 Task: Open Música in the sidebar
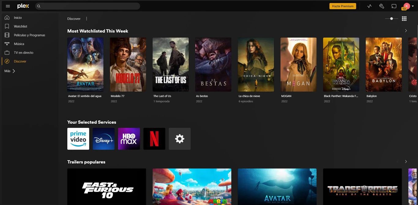point(19,44)
